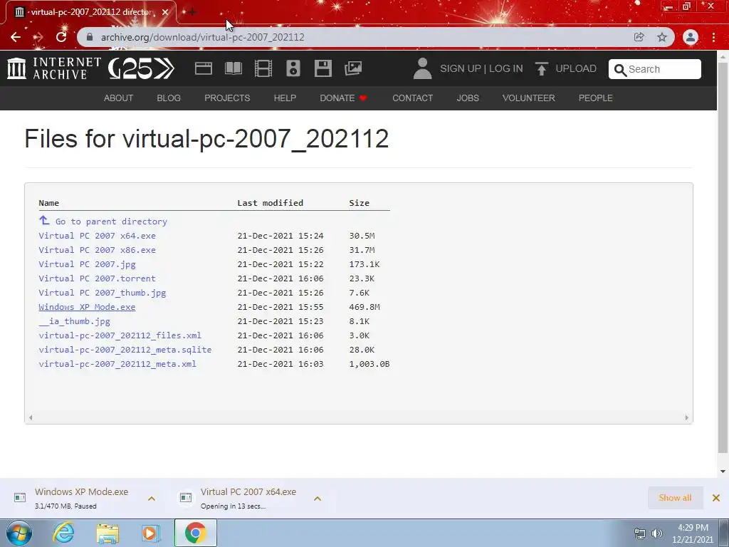Viewport: 729px width, 547px height.
Task: Share this page using the share icon
Action: (639, 37)
